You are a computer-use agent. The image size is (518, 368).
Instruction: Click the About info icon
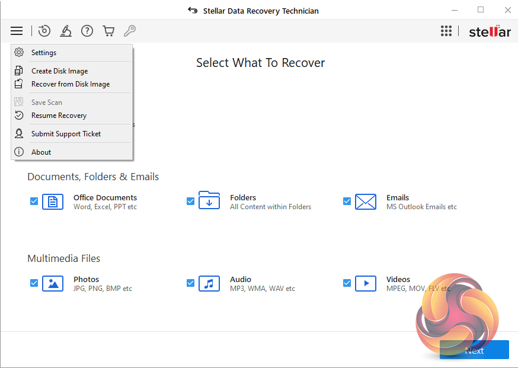[19, 152]
